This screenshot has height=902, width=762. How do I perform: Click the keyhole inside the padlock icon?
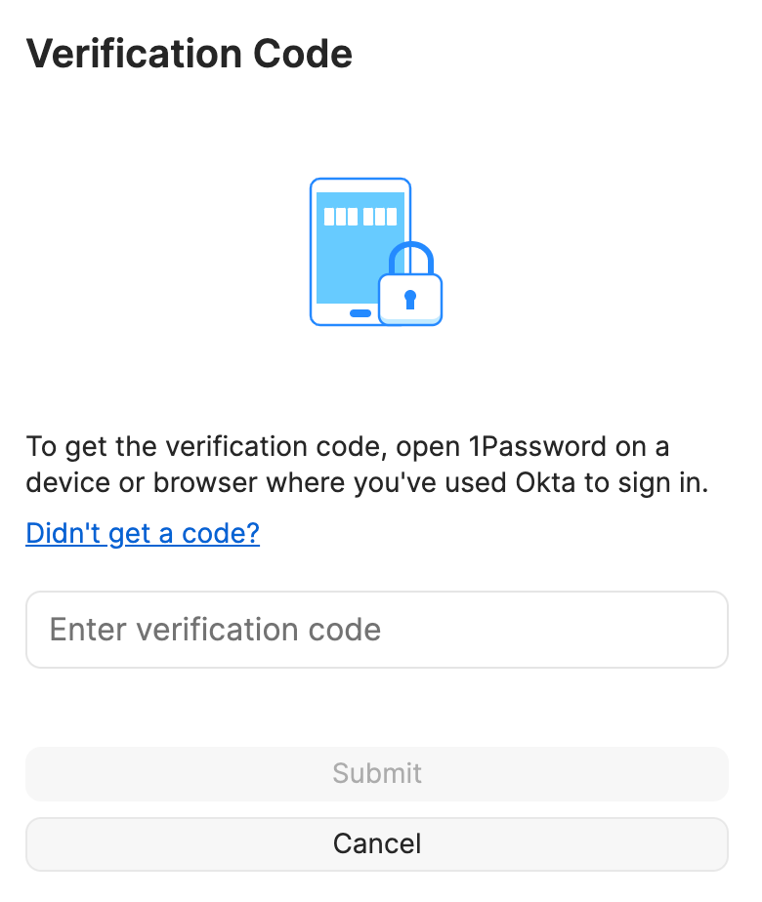coord(410,298)
